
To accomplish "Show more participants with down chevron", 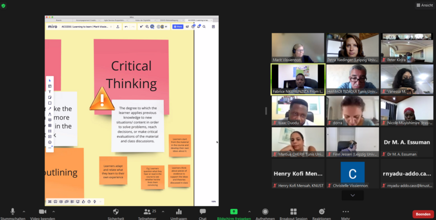I will tap(353, 195).
